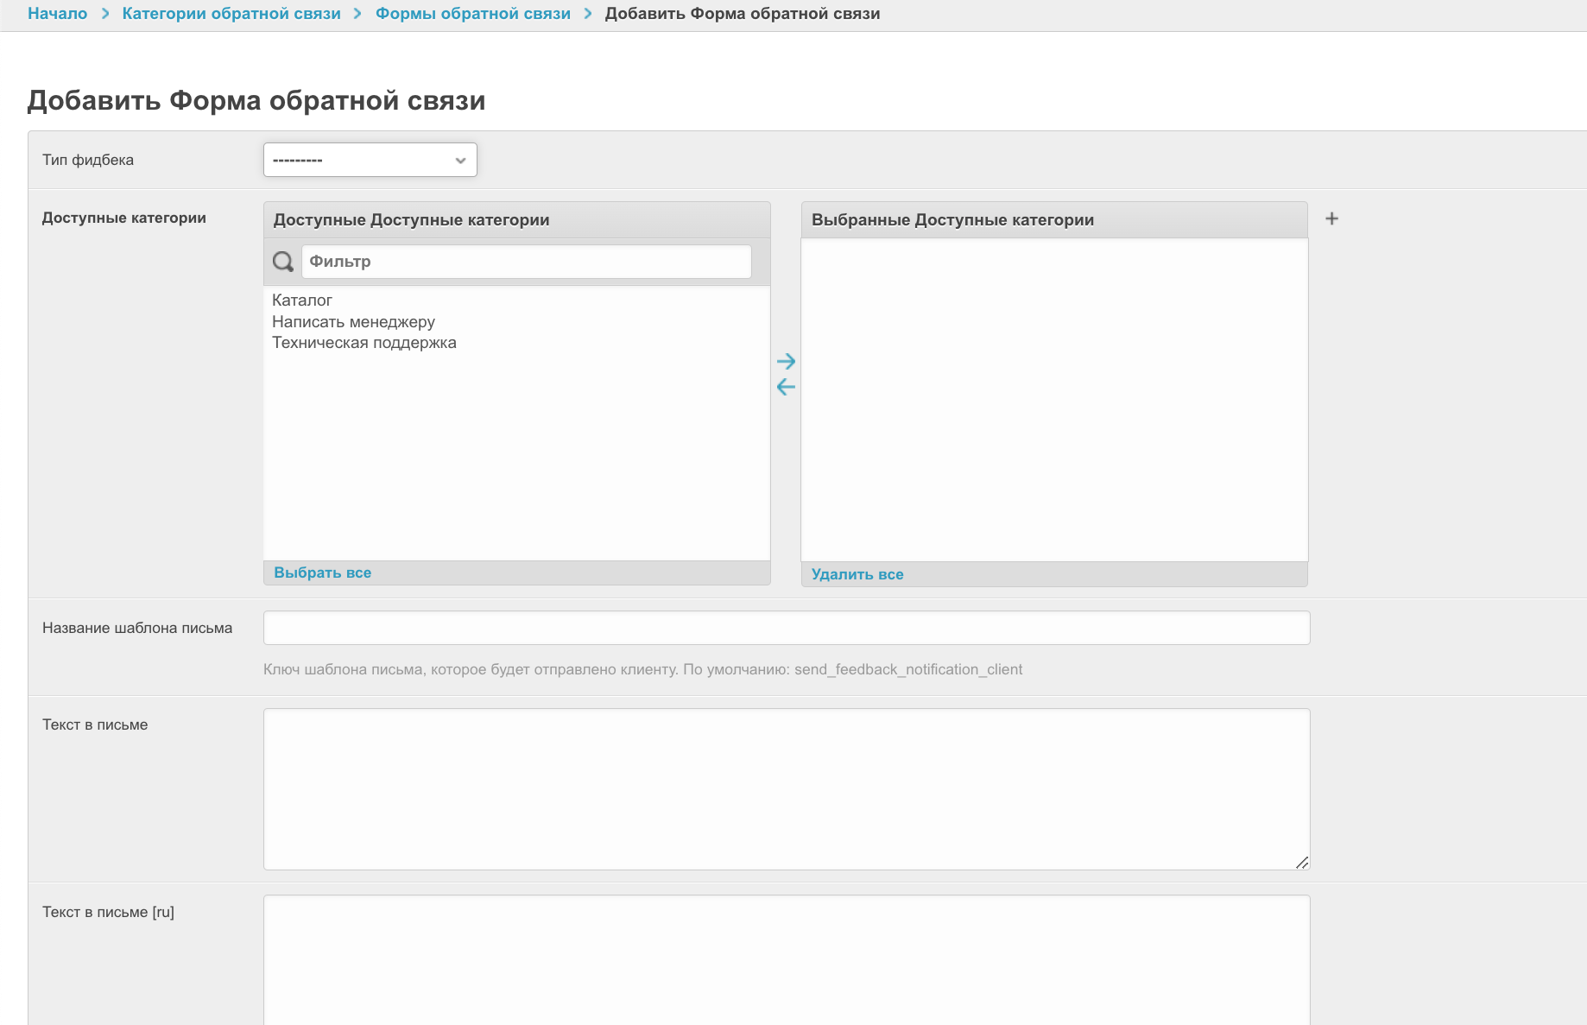
Task: Click the right arrow to add category
Action: pyautogui.click(x=786, y=361)
